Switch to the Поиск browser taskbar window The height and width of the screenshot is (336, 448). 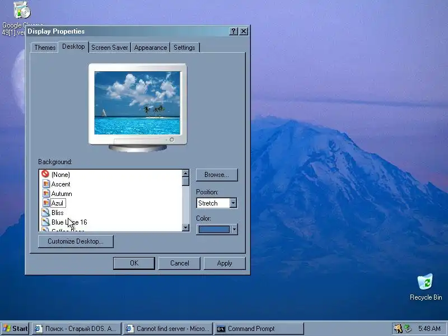77,329
